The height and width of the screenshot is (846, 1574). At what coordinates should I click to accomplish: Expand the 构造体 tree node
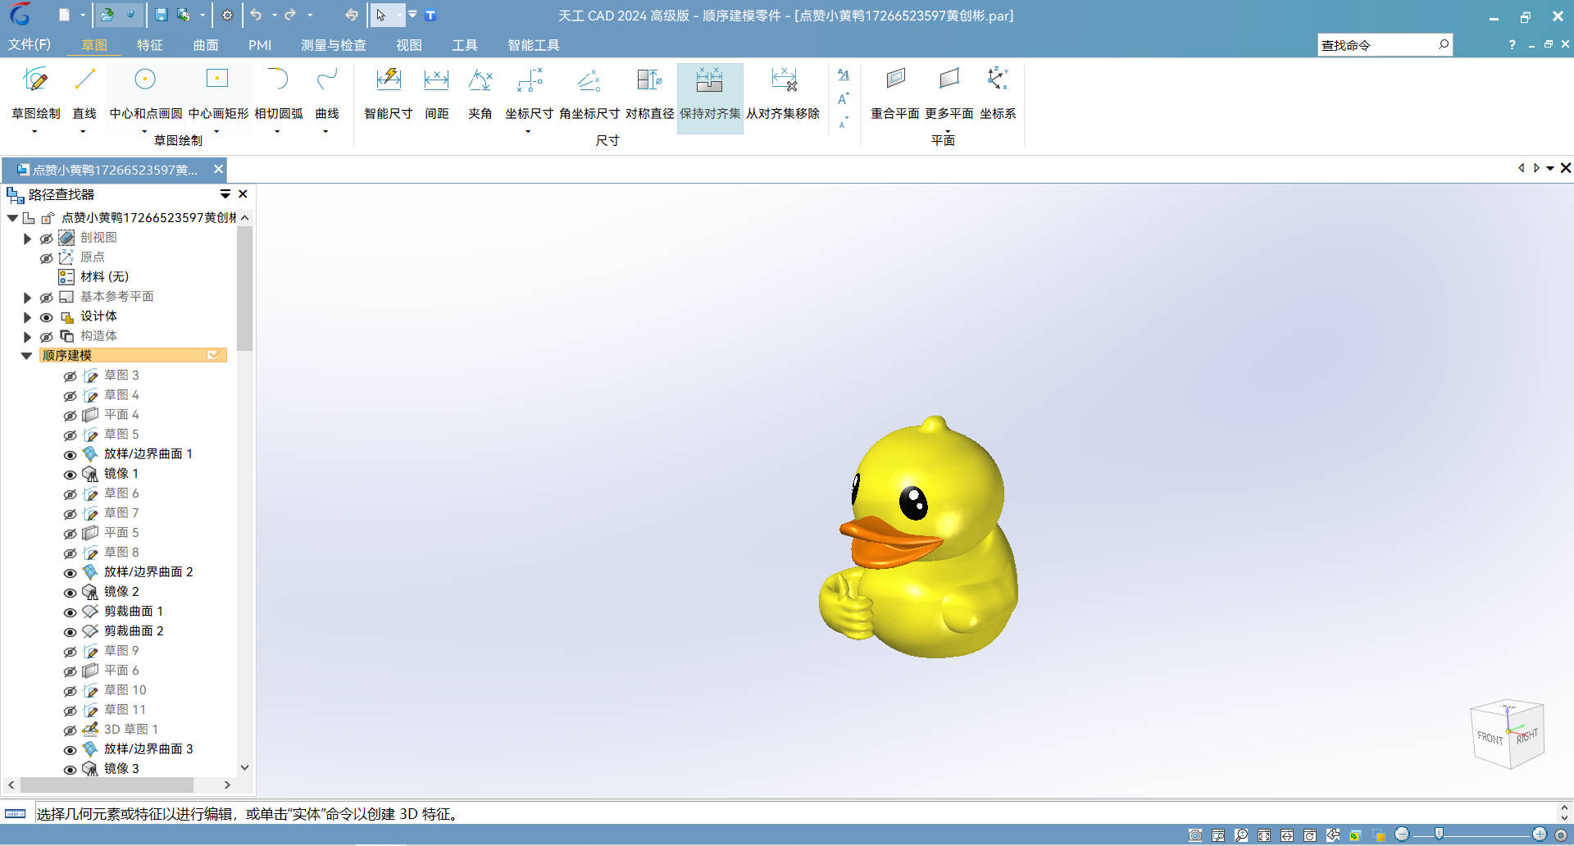point(27,337)
